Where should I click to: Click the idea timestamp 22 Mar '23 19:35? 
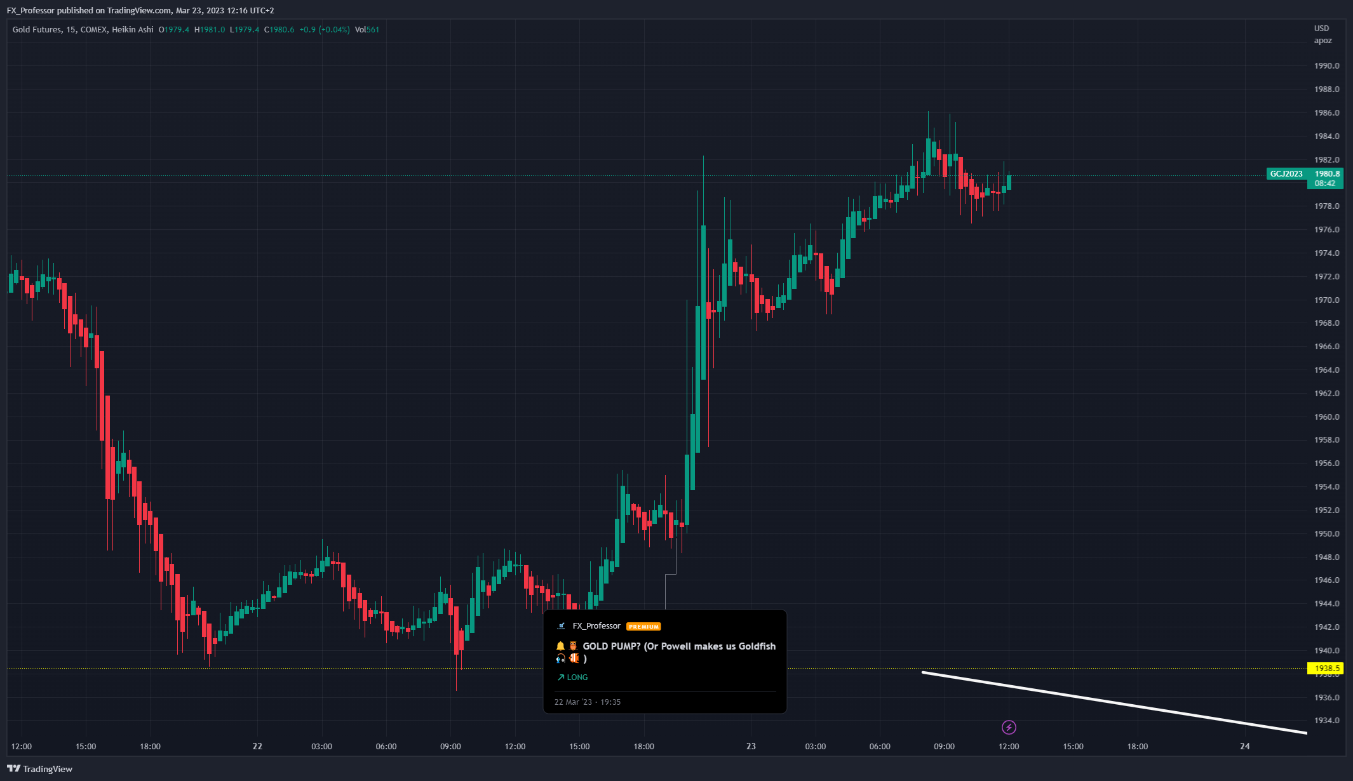click(588, 702)
